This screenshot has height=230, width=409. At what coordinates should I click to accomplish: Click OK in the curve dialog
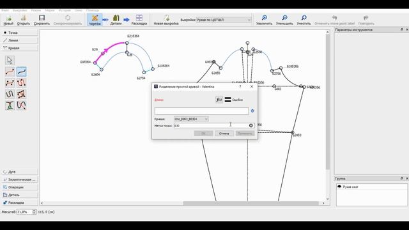(x=203, y=134)
